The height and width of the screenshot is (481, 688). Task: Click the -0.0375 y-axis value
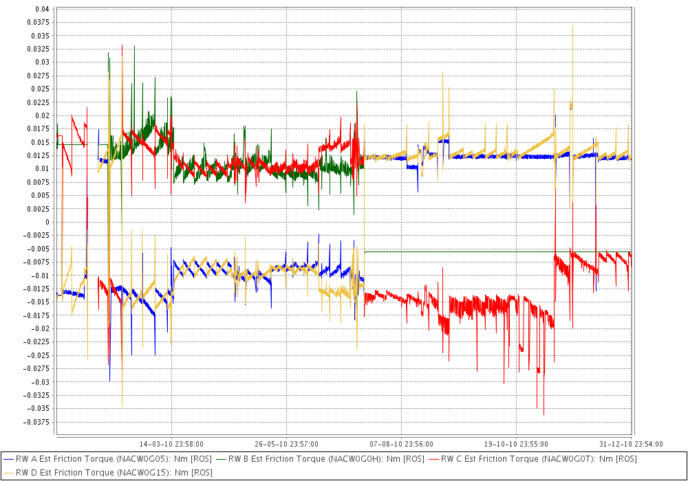tap(37, 423)
